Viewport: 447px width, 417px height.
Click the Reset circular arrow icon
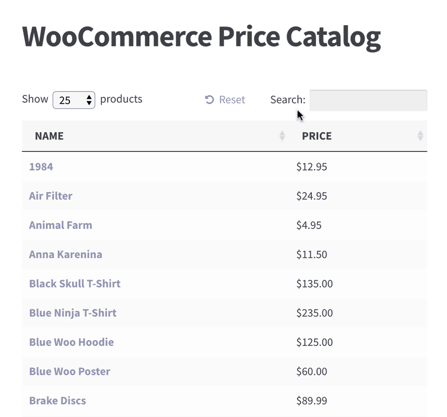(209, 100)
